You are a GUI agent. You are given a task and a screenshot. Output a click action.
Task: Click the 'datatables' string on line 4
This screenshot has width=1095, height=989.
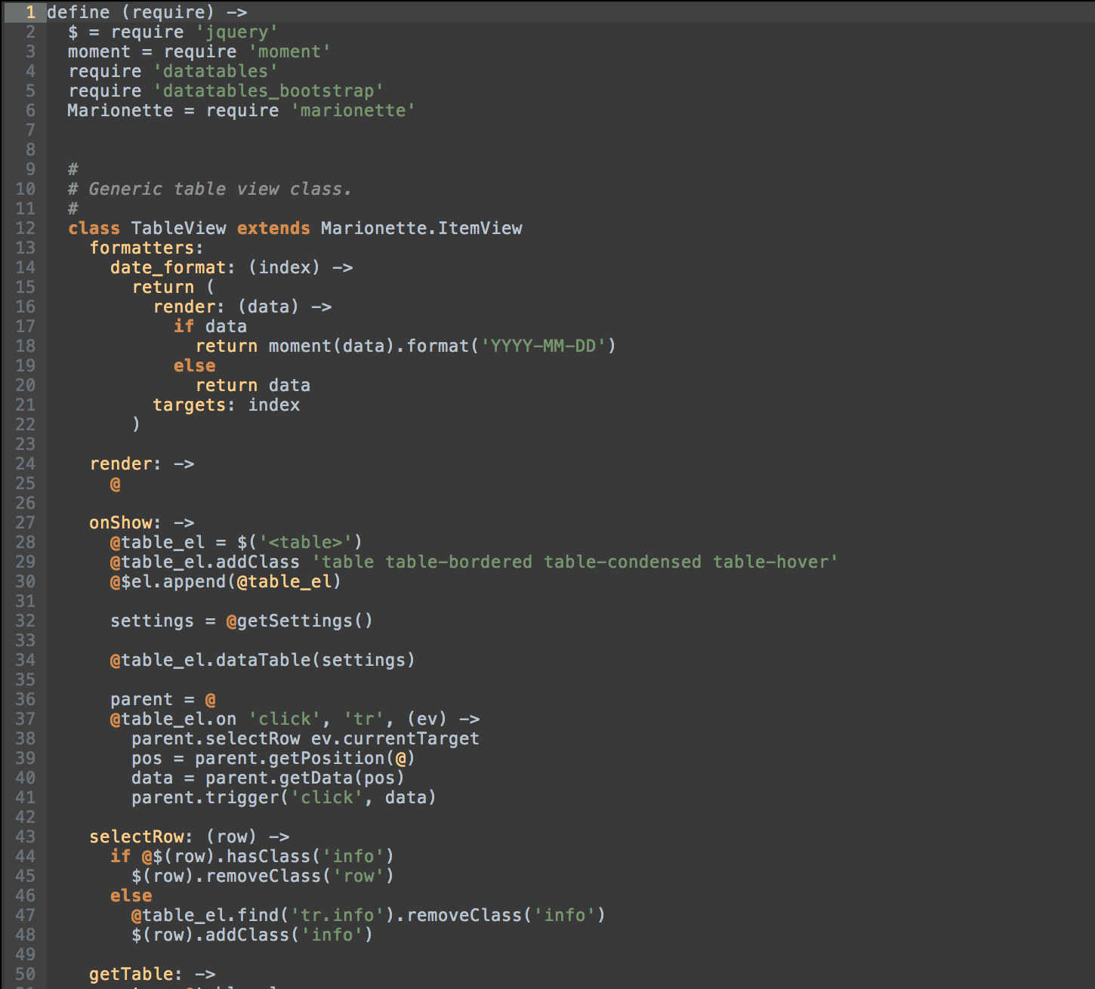tap(215, 71)
